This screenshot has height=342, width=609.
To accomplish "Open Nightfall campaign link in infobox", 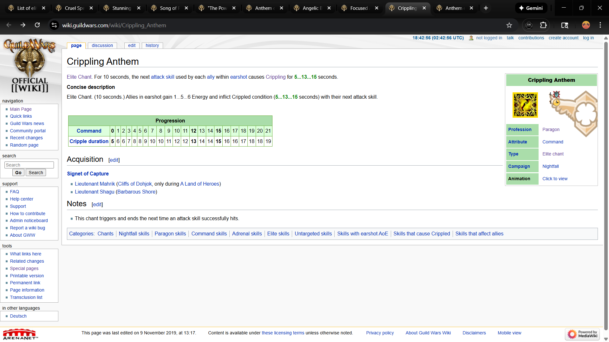I will click(x=550, y=166).
